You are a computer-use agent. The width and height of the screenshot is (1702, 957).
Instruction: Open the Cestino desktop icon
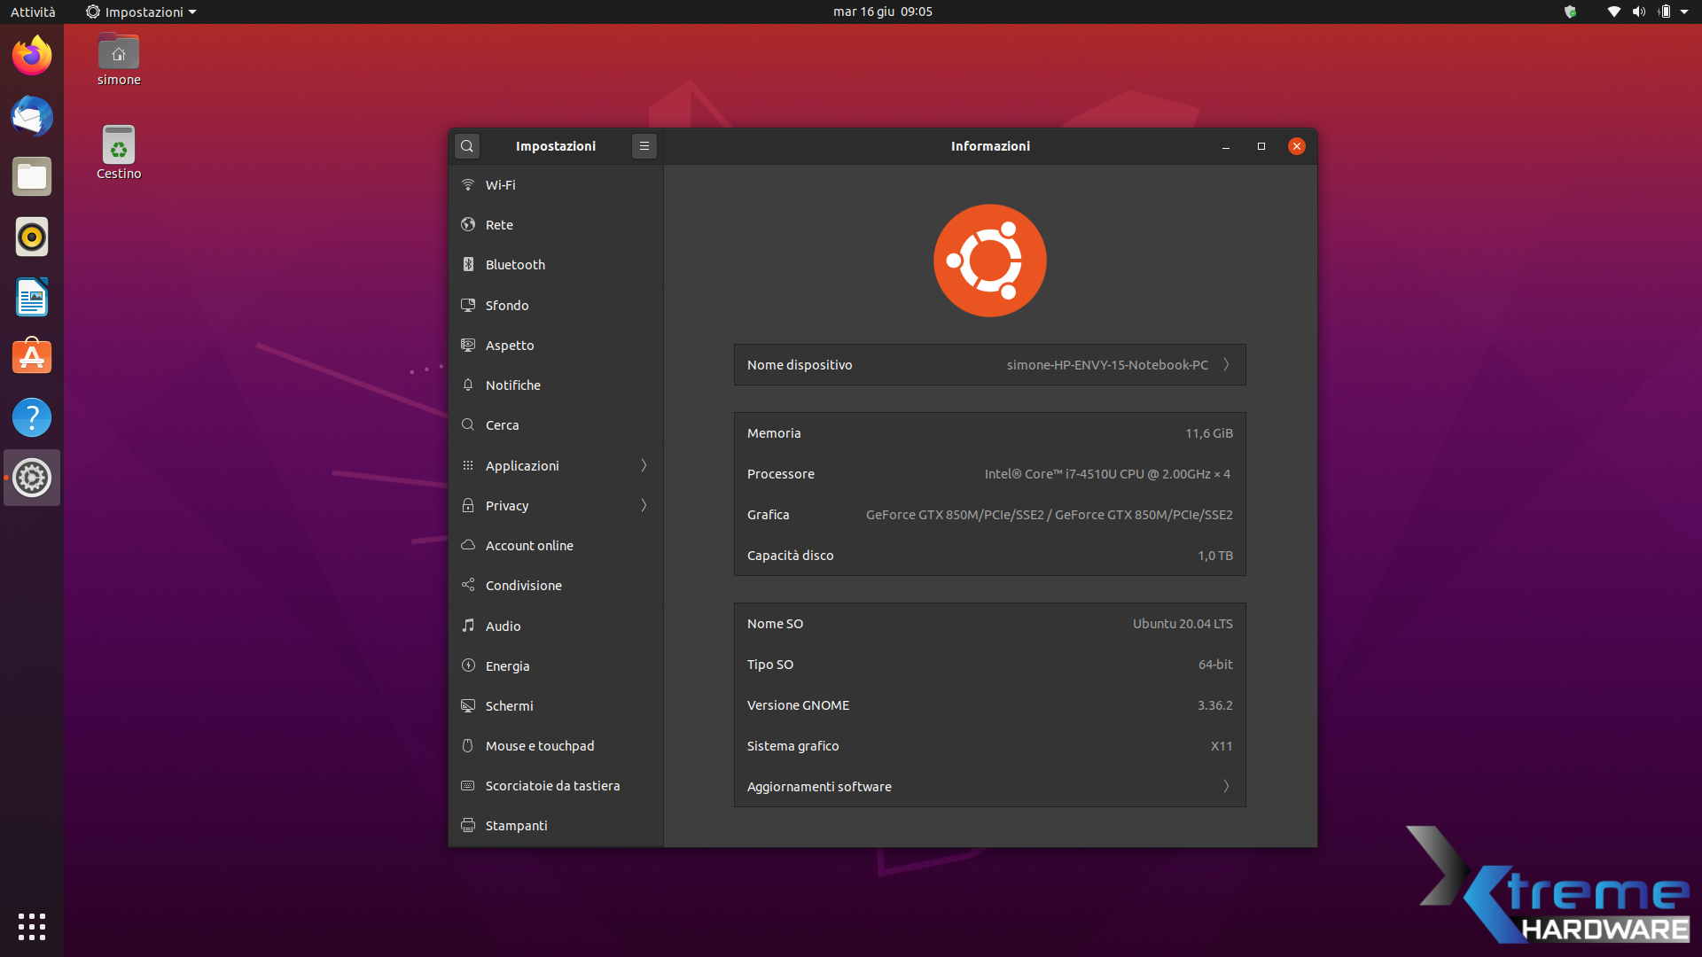(x=119, y=152)
